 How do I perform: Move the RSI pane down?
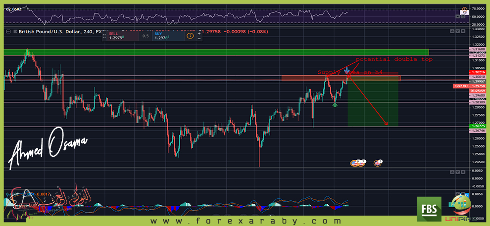coord(457,16)
